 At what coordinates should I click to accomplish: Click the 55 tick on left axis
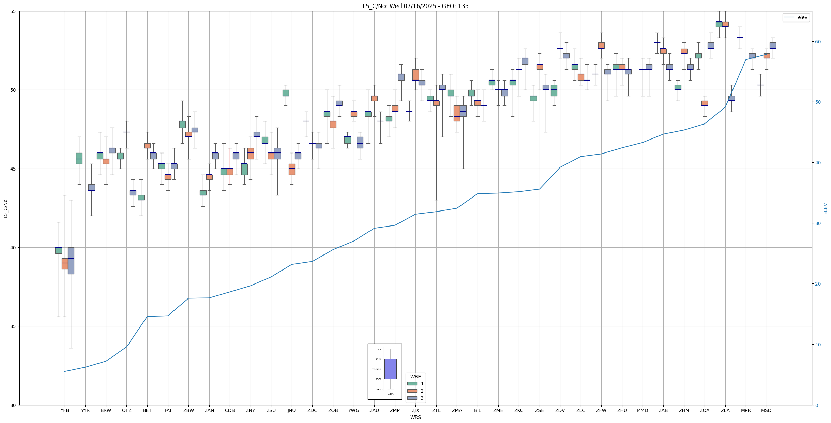[x=13, y=11]
